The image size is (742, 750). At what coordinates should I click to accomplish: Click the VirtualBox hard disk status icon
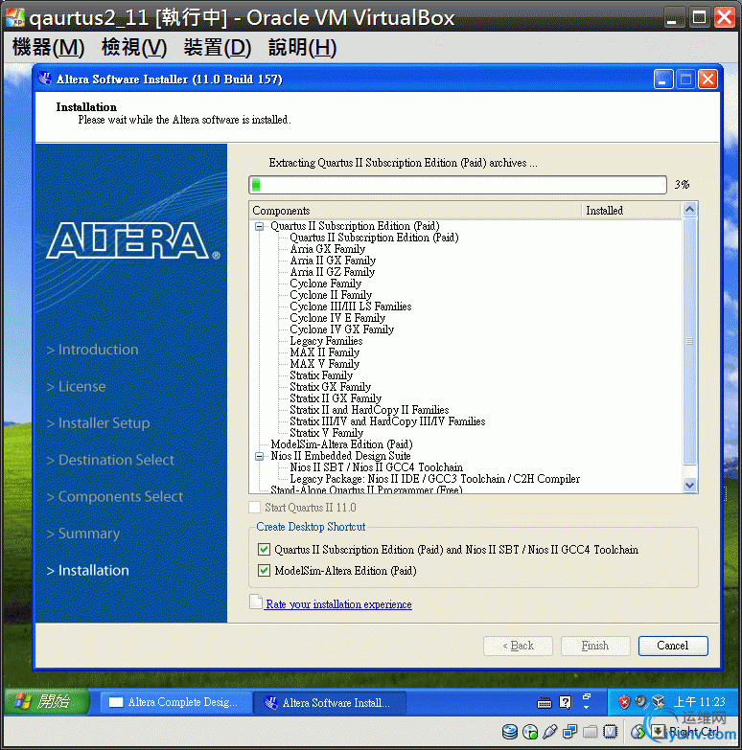[x=510, y=732]
